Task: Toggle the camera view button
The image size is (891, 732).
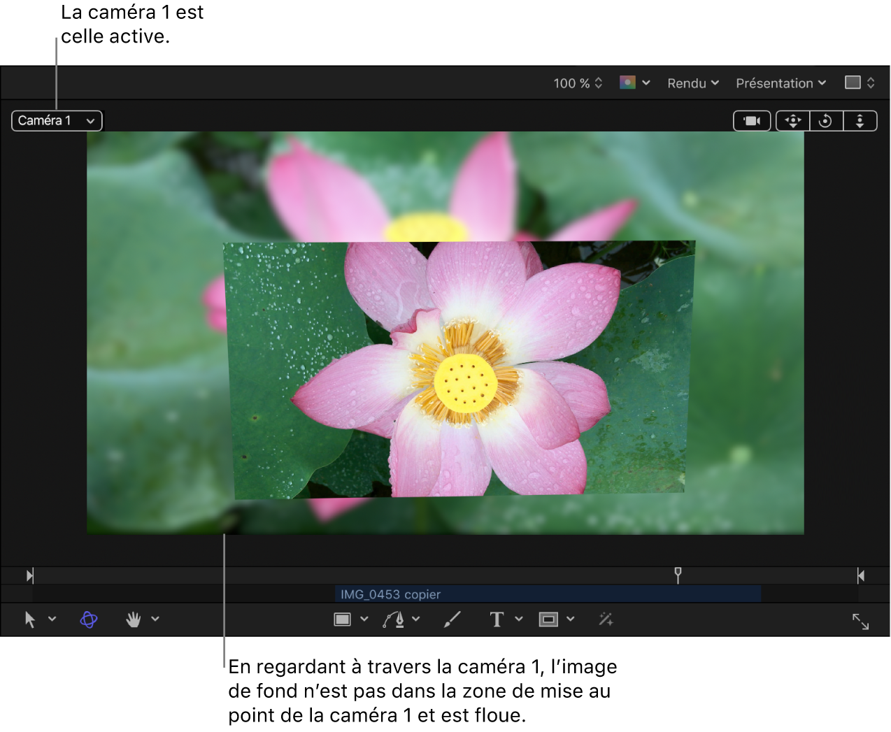Action: (x=752, y=121)
